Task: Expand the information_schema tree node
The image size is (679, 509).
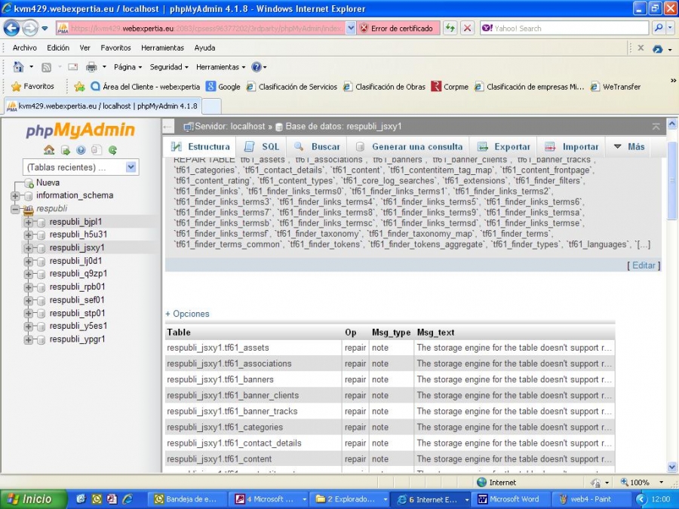Action: pos(15,195)
